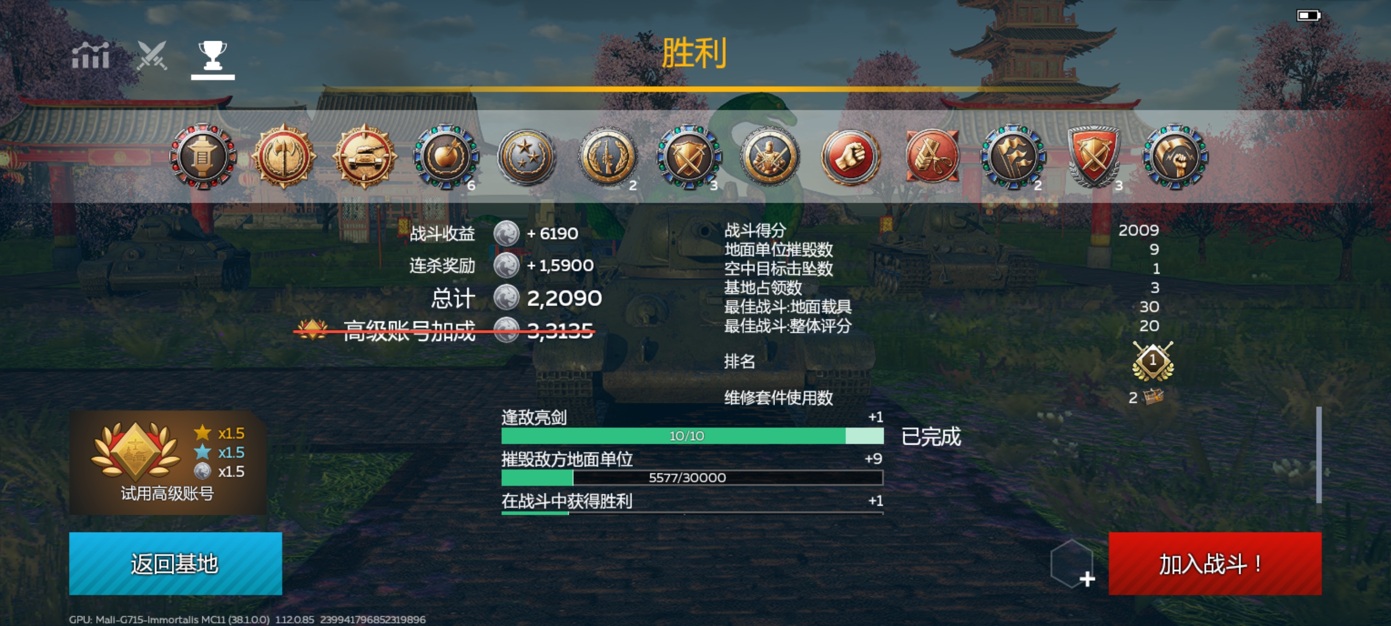
Task: Click the 逢敌亮剑 10/10 progress bar
Action: (x=692, y=435)
